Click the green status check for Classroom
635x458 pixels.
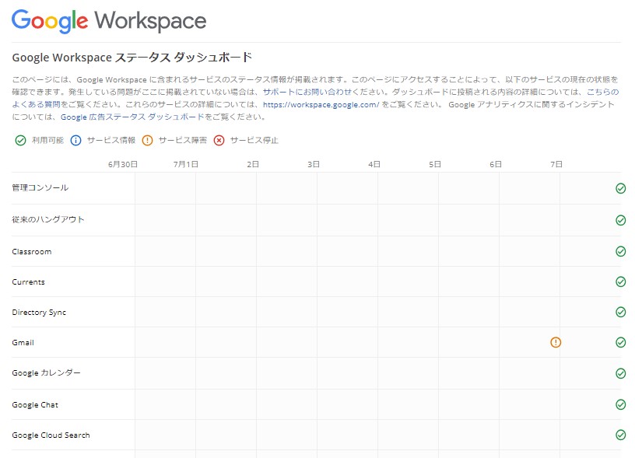pos(620,251)
